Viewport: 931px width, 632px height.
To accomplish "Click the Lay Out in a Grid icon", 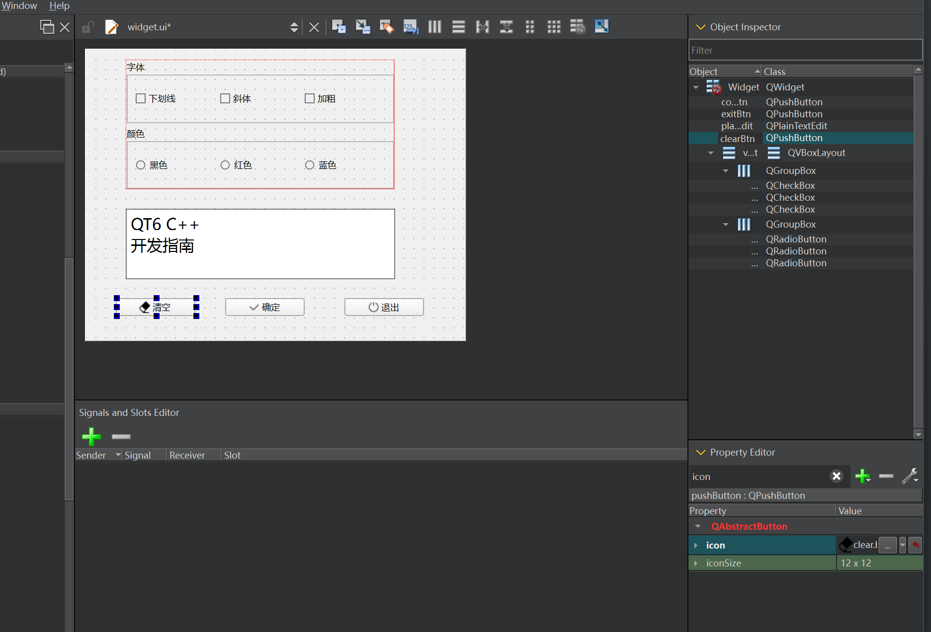I will tap(554, 27).
